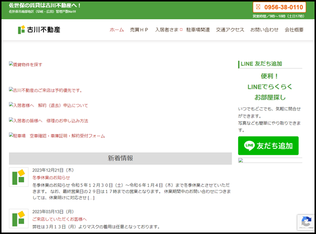Open 冬季休業のお知らせ article link
This screenshot has width=316, height=234.
click(x=51, y=178)
